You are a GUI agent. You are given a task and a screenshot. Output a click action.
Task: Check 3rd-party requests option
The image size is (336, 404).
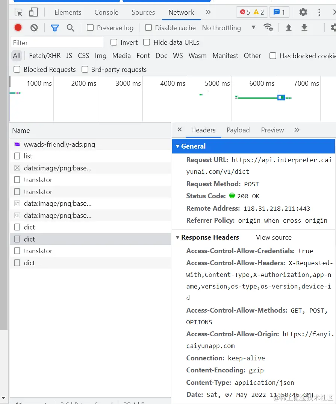pos(85,69)
